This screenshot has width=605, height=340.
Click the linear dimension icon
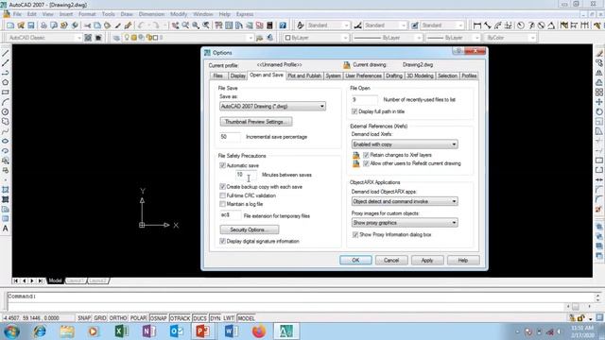click(x=477, y=25)
